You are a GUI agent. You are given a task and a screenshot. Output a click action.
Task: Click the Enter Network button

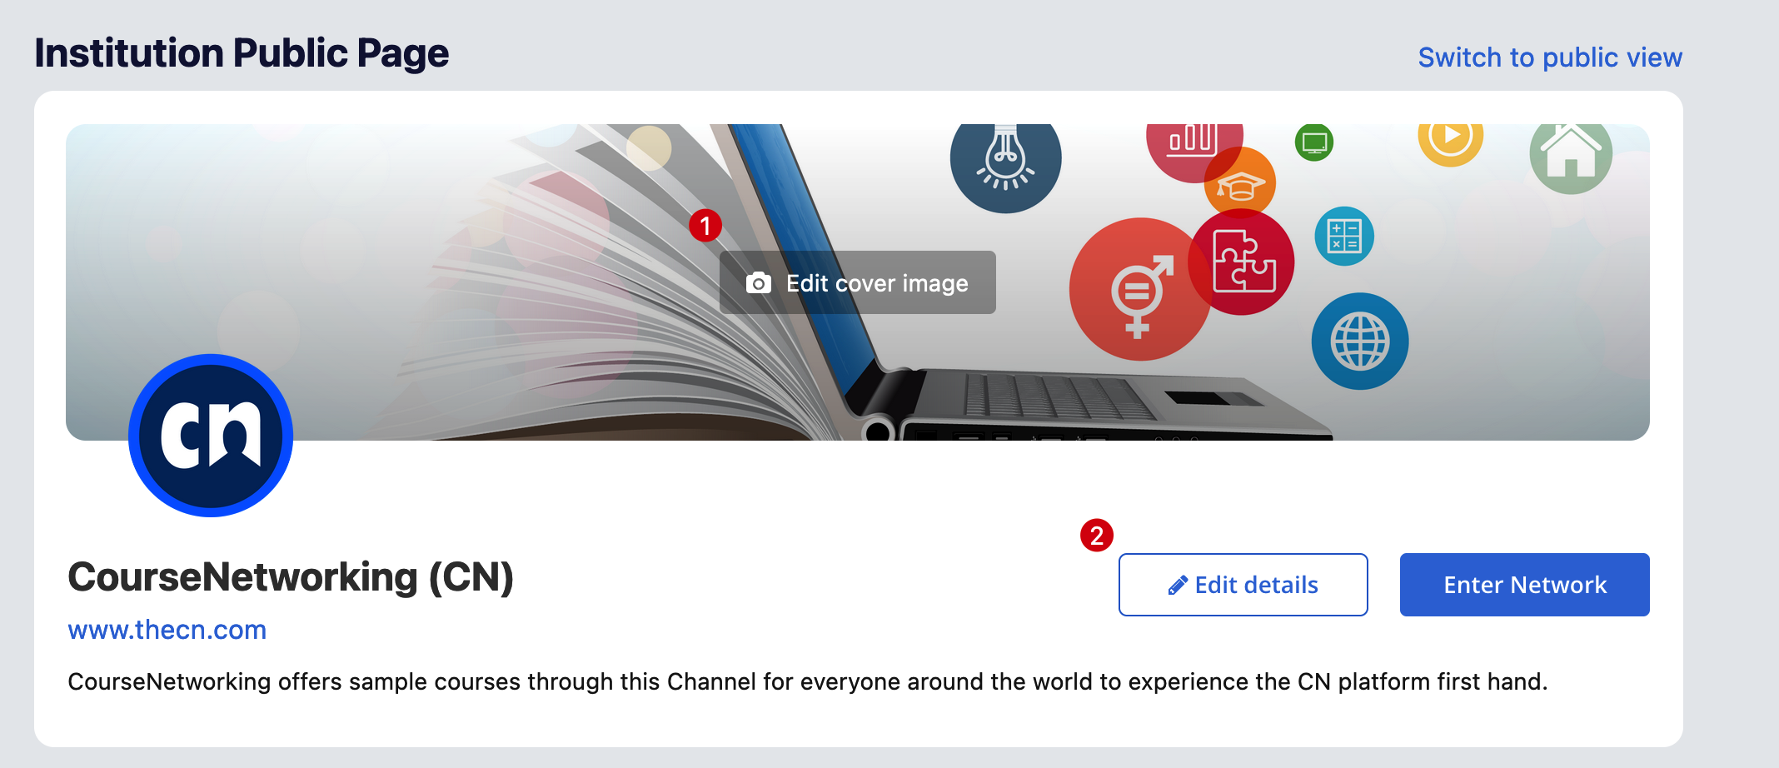point(1524,585)
